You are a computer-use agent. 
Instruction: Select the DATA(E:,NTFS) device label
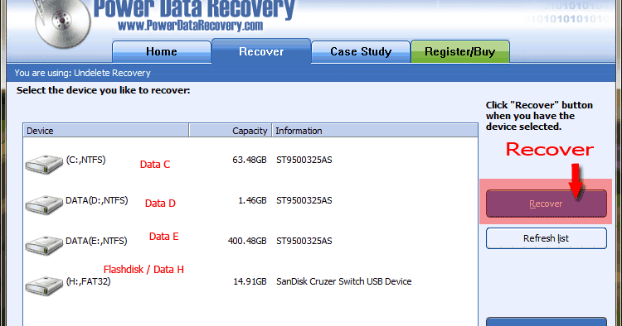pos(96,241)
